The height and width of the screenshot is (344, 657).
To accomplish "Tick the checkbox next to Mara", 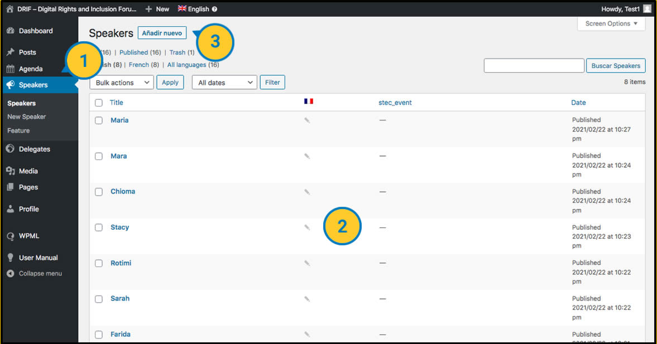I will 99,157.
